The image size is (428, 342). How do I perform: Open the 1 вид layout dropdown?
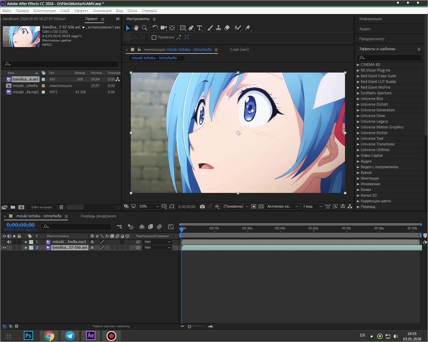(x=312, y=207)
